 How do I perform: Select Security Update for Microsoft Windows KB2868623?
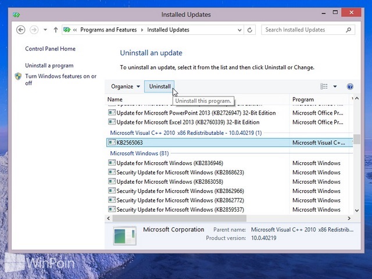point(180,173)
